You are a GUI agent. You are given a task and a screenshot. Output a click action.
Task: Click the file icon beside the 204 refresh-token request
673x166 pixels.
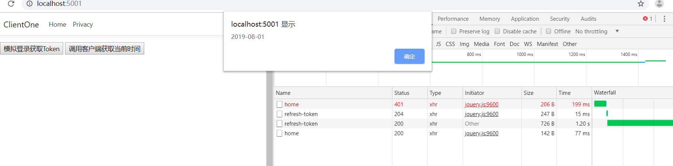coord(279,114)
